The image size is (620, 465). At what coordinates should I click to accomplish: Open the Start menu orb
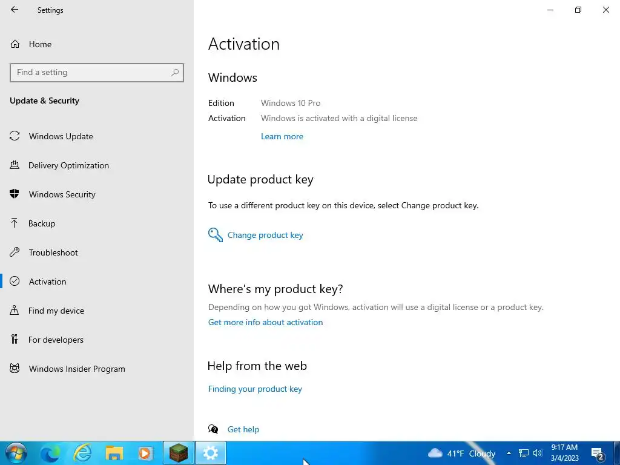click(16, 453)
